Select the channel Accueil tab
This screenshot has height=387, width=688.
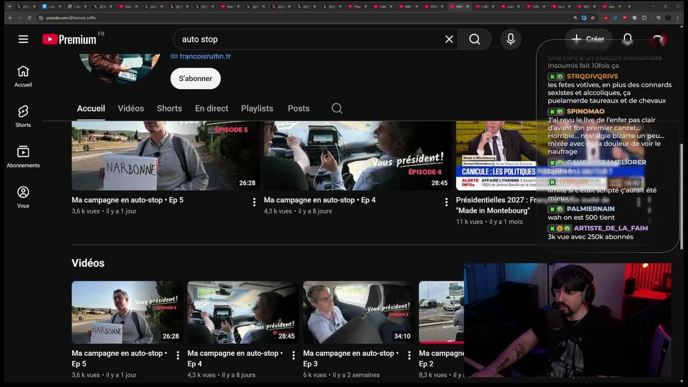(91, 108)
